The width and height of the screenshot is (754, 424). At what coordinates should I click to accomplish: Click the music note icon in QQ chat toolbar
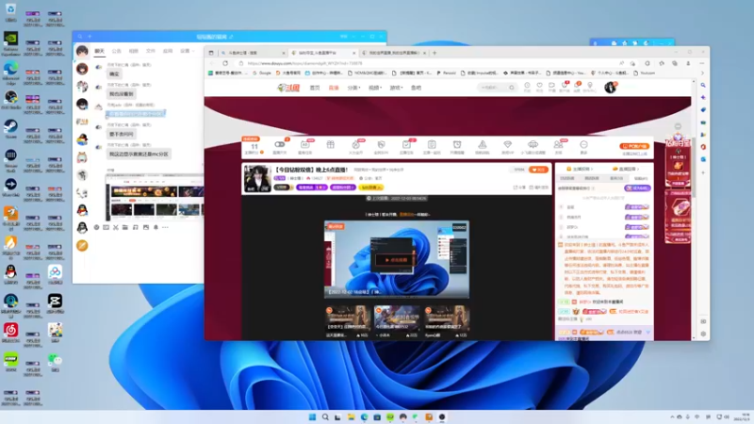[x=135, y=227]
